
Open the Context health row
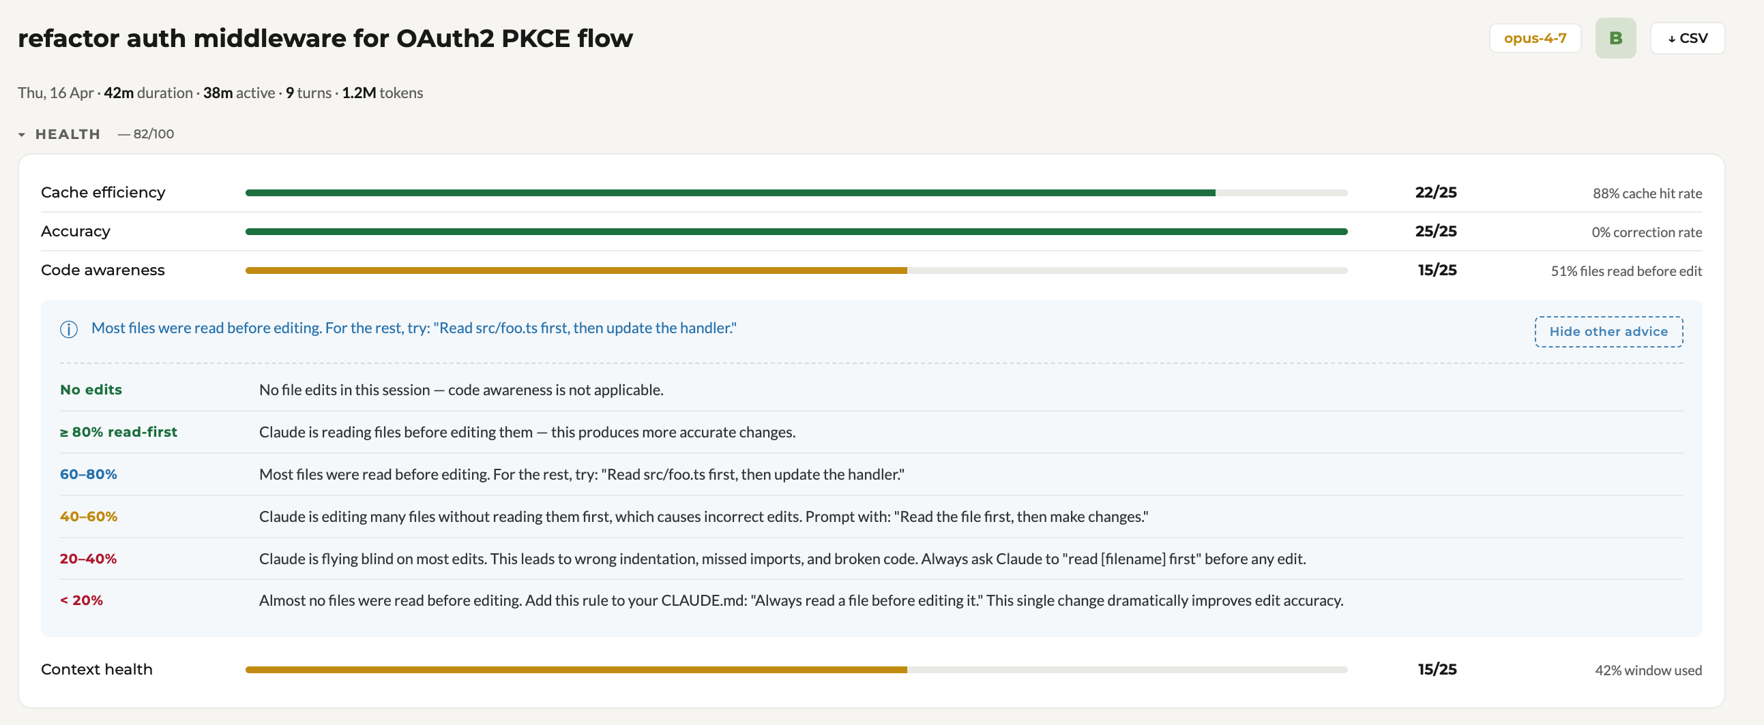[x=97, y=669]
